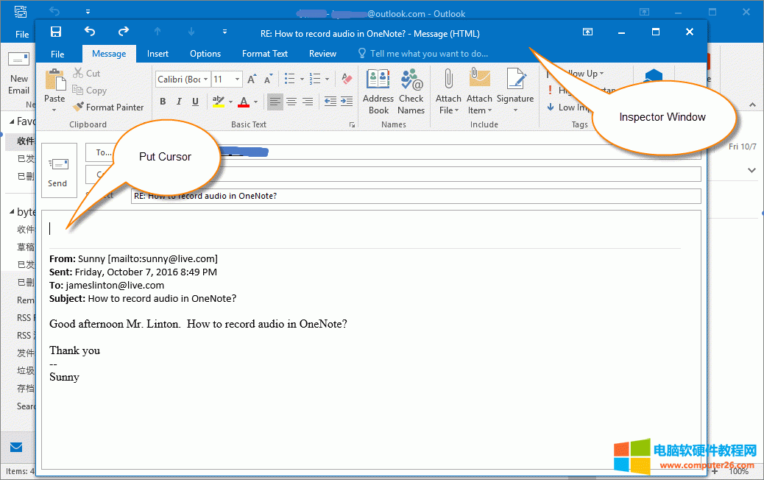Screen dimensions: 764x480
Task: Click the To... button
Action: 102,152
